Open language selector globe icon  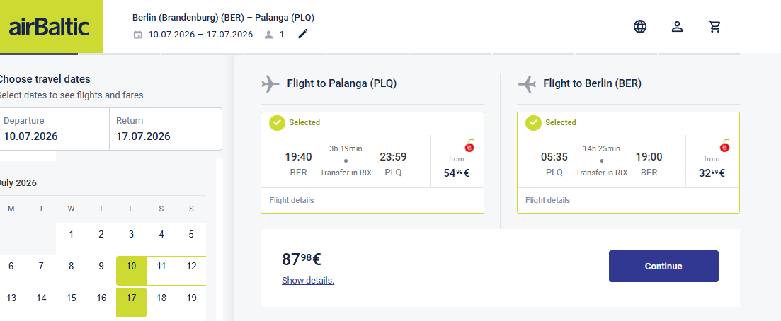coord(640,26)
